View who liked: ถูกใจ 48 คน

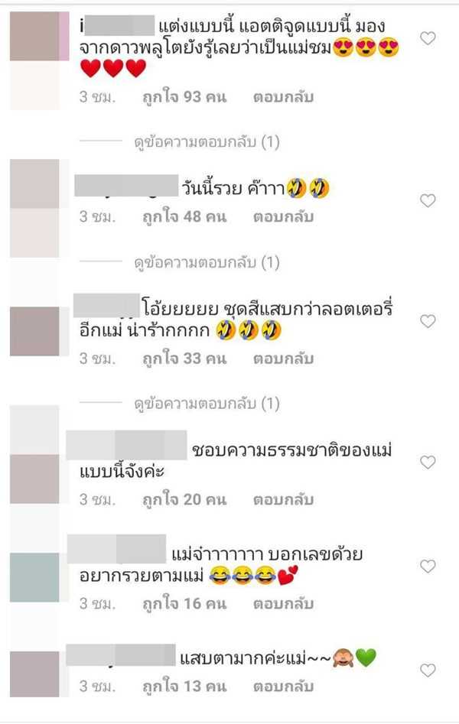184,217
